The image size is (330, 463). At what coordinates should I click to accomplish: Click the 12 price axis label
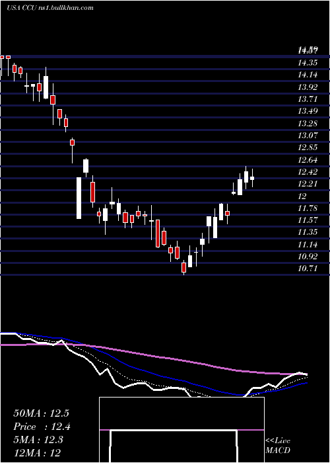pos(302,196)
